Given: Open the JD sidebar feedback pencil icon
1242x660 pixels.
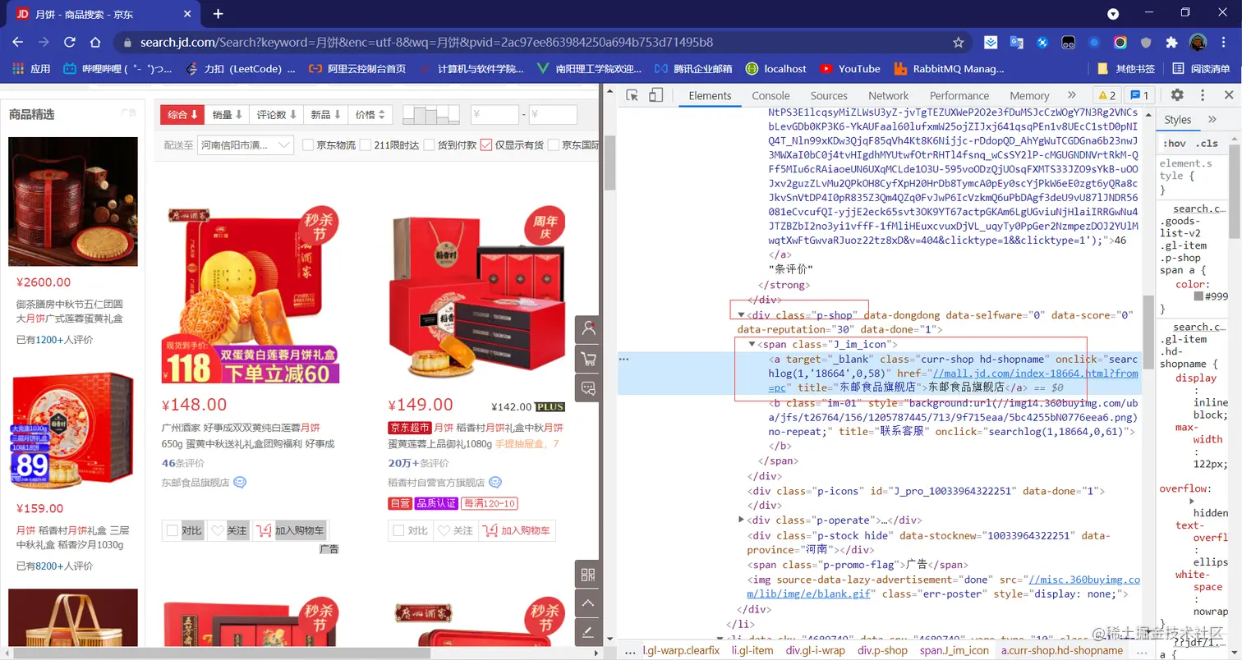Looking at the screenshot, I should pyautogui.click(x=588, y=632).
